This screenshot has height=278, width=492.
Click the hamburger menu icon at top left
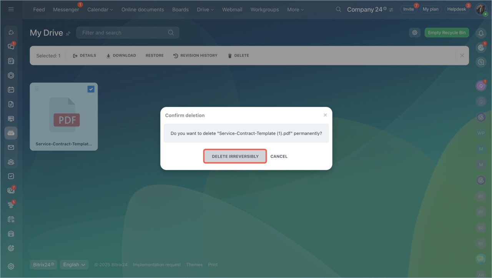point(11,9)
